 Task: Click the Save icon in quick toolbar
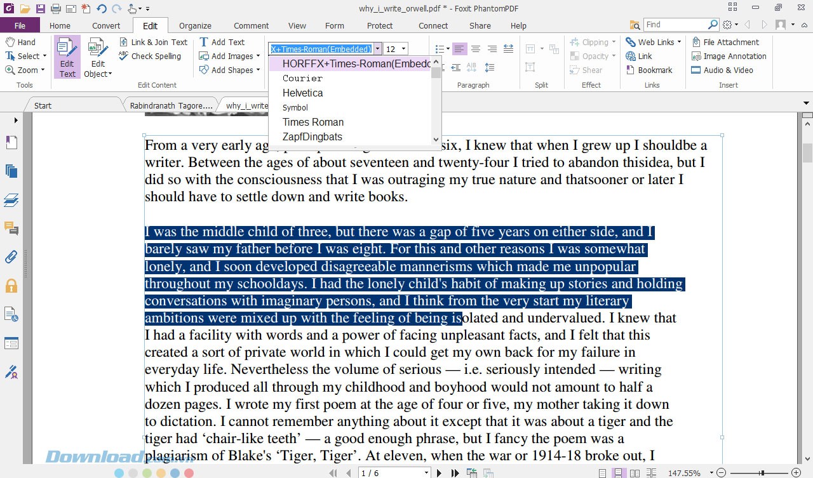click(41, 8)
